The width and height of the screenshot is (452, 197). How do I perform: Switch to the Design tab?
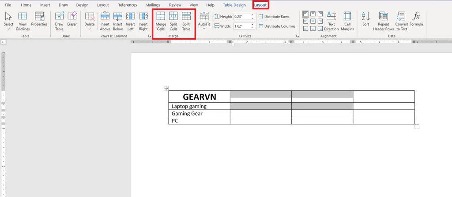82,5
